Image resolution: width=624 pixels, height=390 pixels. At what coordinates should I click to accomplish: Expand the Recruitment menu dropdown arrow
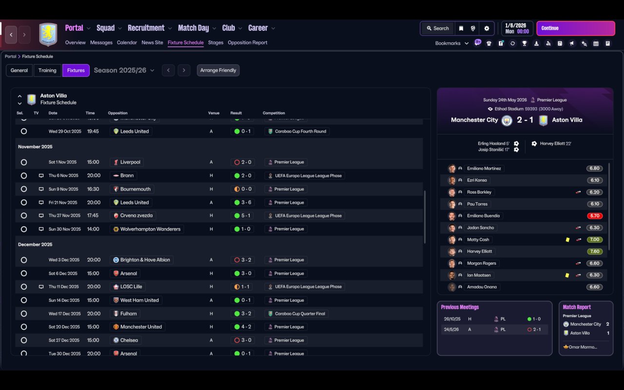tap(170, 29)
